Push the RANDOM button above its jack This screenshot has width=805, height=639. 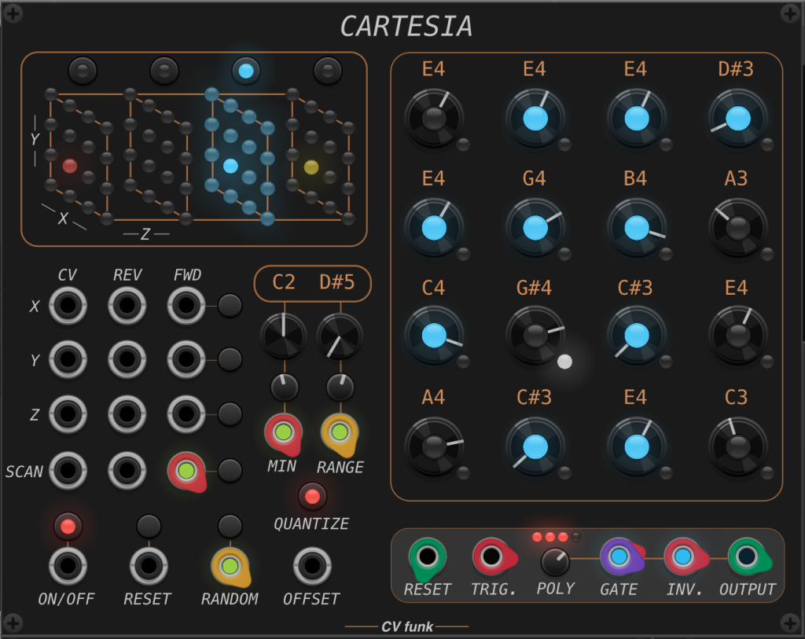pyautogui.click(x=230, y=526)
